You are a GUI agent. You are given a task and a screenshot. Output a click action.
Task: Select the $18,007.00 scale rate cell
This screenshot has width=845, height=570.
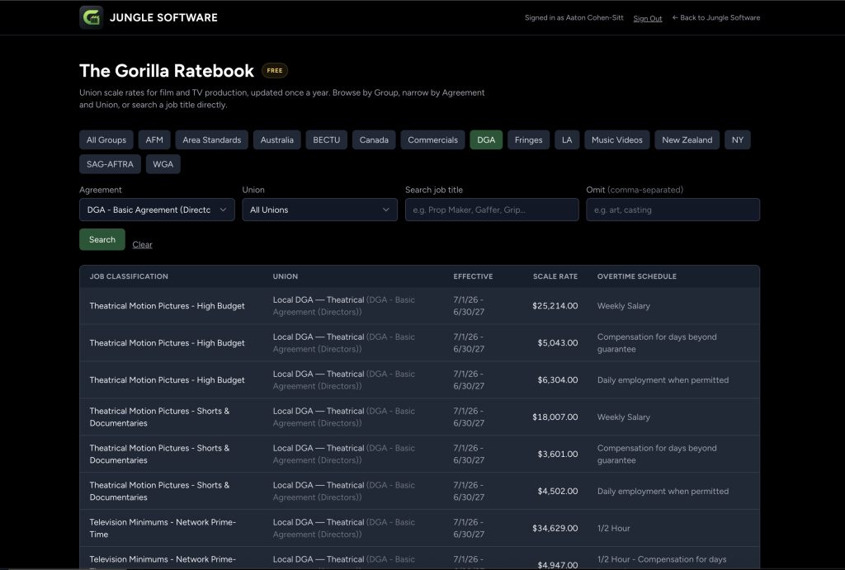pyautogui.click(x=555, y=417)
